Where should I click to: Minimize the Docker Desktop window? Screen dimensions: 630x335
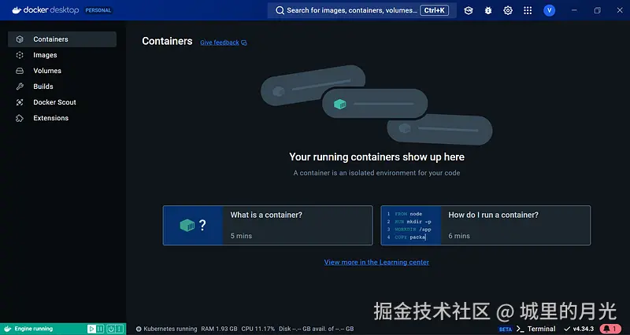click(574, 10)
